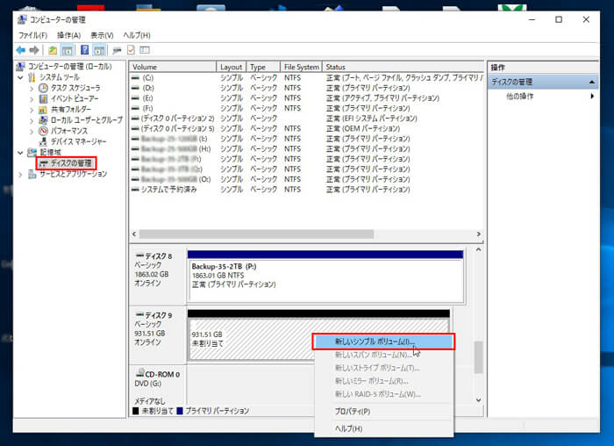Select the (E:) volume row
The height and width of the screenshot is (446, 614).
click(307, 98)
